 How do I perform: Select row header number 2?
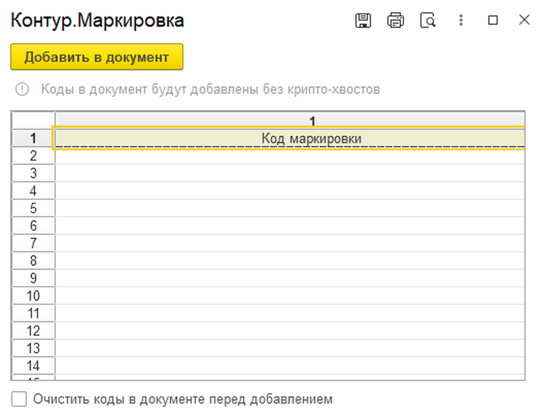pyautogui.click(x=33, y=156)
